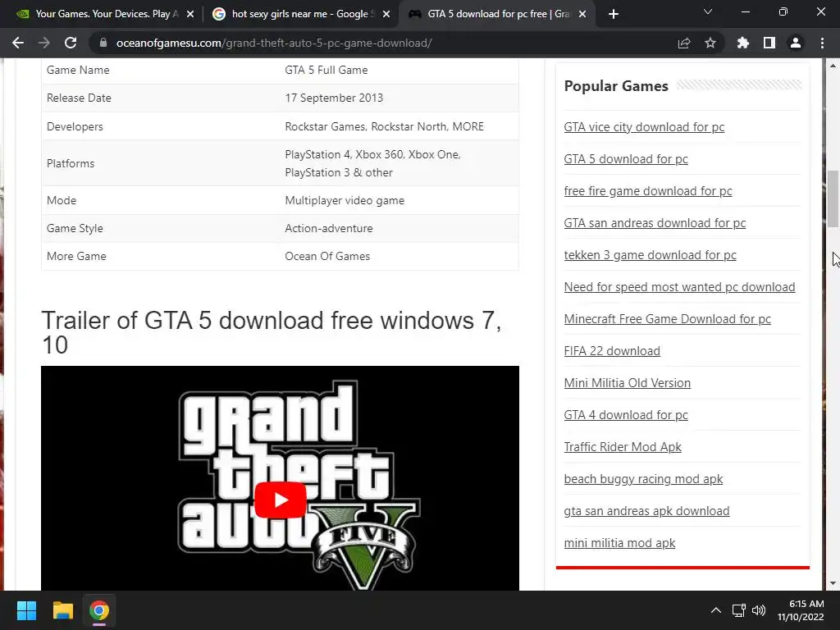This screenshot has width=840, height=630.
Task: Open 'tekken 3 game download for pc'
Action: coord(650,255)
